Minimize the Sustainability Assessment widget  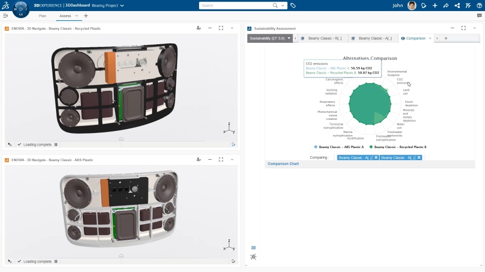[452, 28]
